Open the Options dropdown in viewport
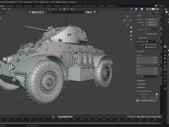Viewport: 169px width, 127px height. click(157, 12)
